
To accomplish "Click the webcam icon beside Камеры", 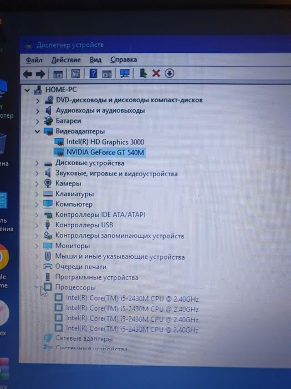I will coord(48,183).
